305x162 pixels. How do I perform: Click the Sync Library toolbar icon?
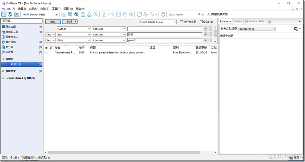click(139, 15)
